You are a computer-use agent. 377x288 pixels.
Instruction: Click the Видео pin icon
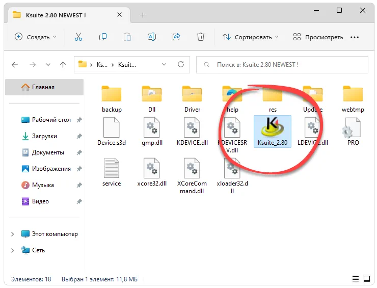[x=79, y=201]
